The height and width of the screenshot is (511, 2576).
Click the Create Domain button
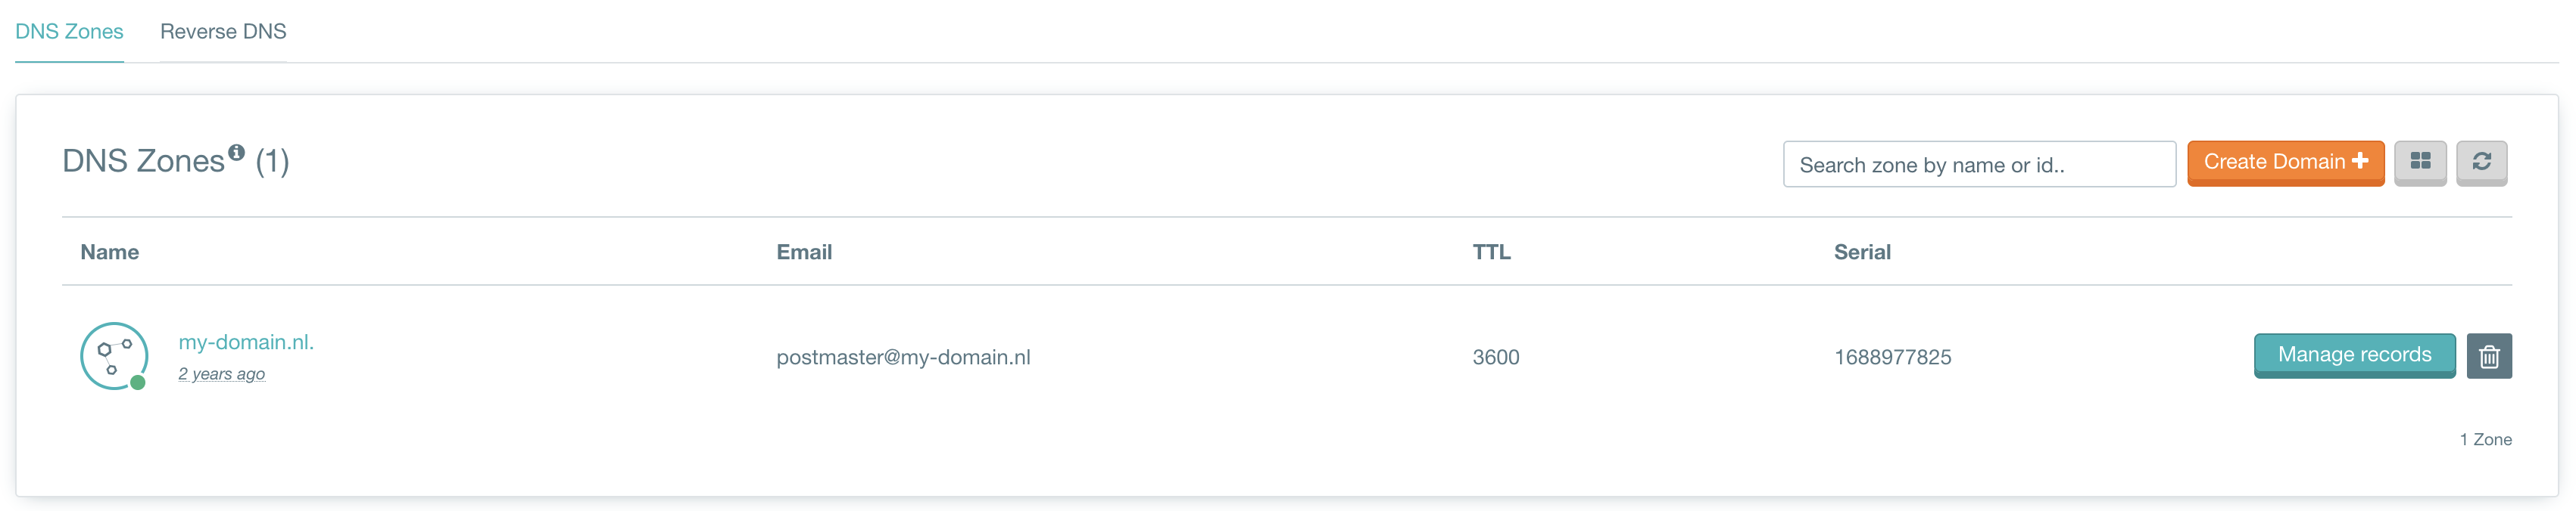click(2285, 163)
